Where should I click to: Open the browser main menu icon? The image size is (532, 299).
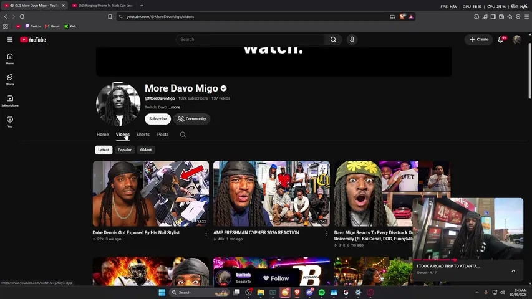tap(526, 17)
